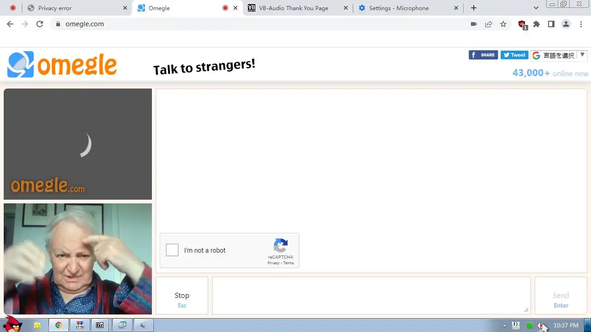The image size is (591, 332).
Task: Show hidden system tray icons
Action: [504, 326]
